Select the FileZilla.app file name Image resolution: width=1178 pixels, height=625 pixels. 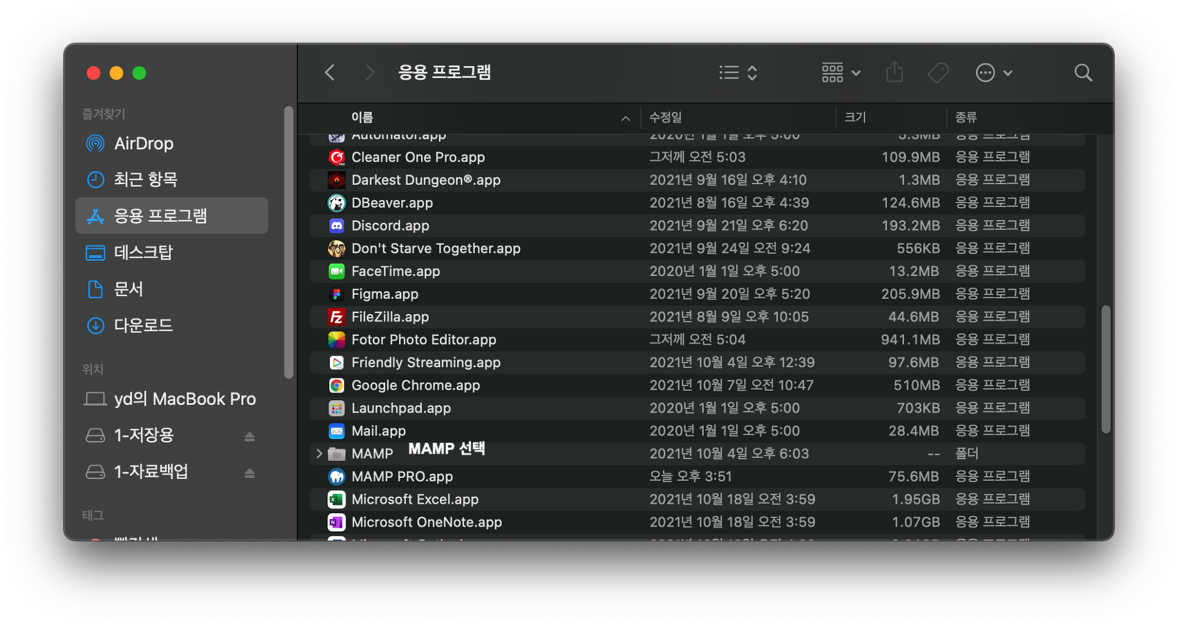click(390, 317)
